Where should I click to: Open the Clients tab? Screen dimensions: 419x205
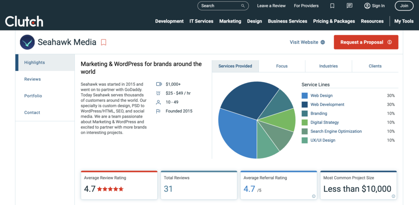click(x=375, y=66)
